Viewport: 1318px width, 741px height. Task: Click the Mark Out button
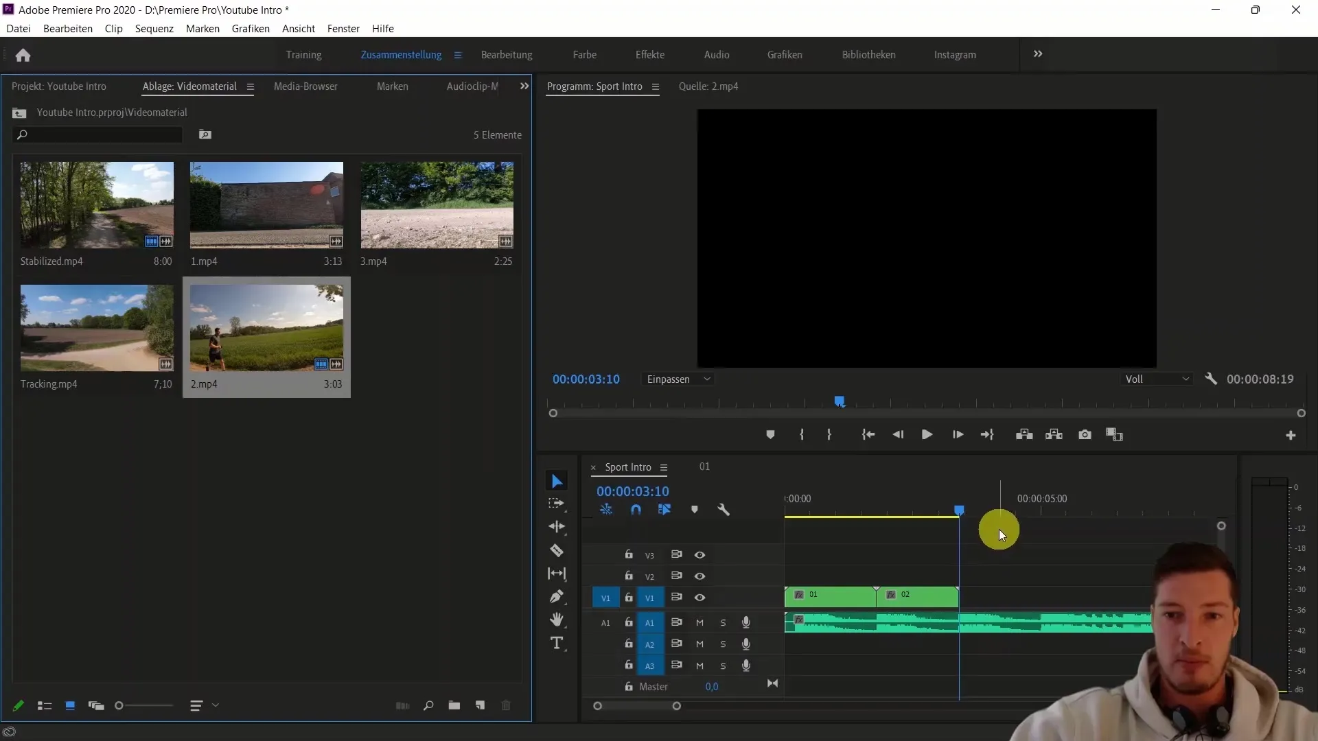click(829, 435)
